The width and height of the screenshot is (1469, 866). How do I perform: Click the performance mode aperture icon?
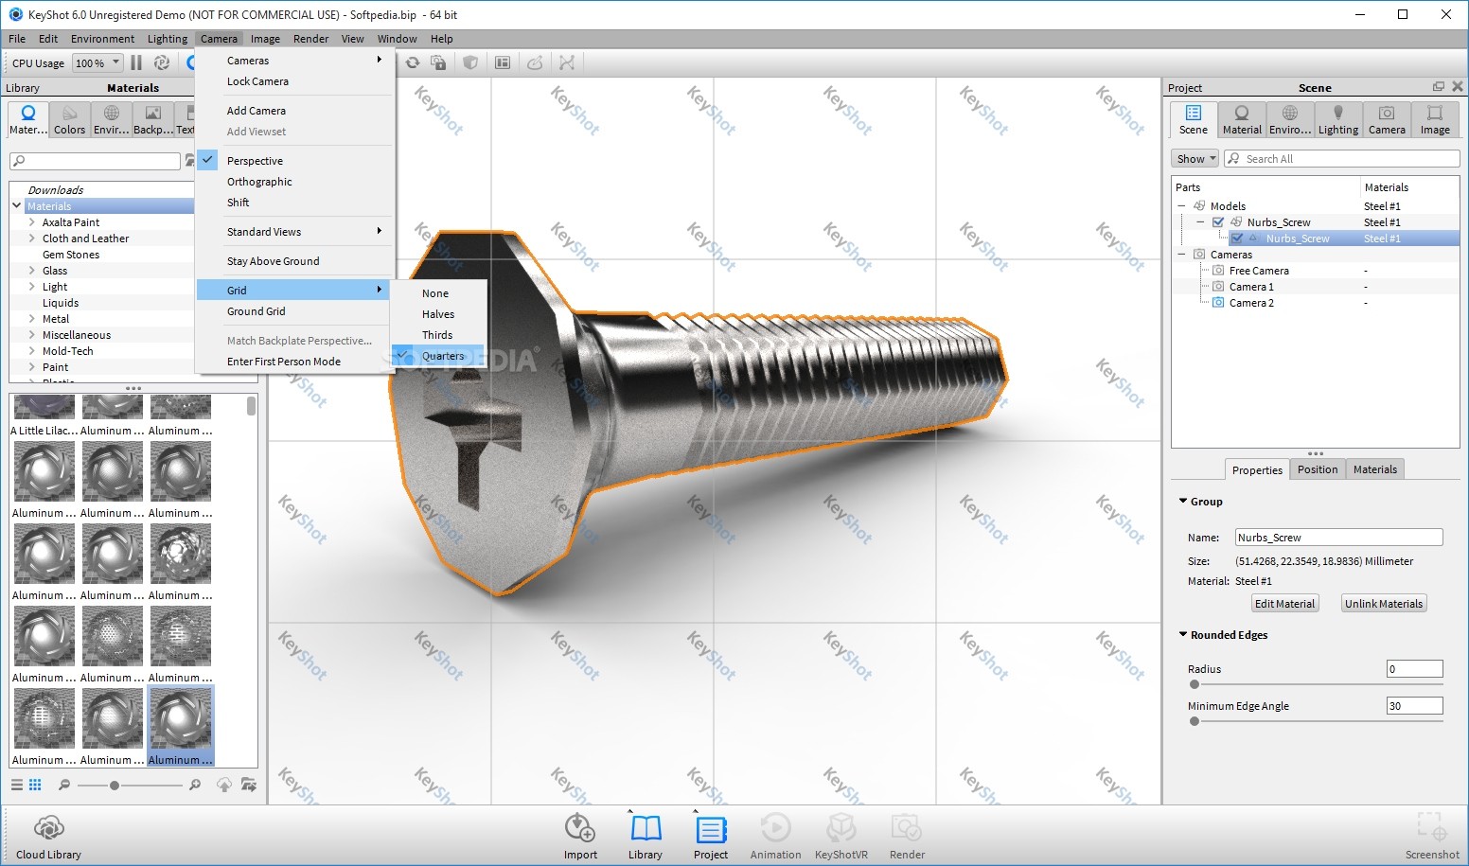(x=162, y=62)
